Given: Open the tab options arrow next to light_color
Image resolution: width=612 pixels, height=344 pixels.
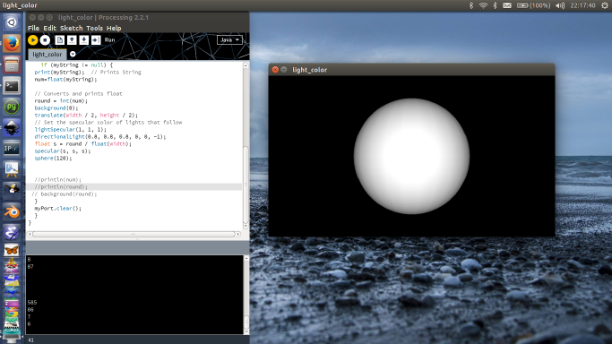Looking at the screenshot, I should (x=73, y=55).
